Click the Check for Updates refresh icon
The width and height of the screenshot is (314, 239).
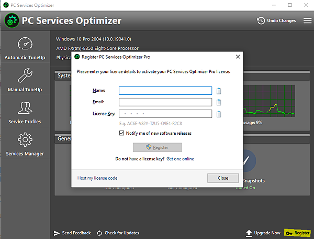pos(99,233)
